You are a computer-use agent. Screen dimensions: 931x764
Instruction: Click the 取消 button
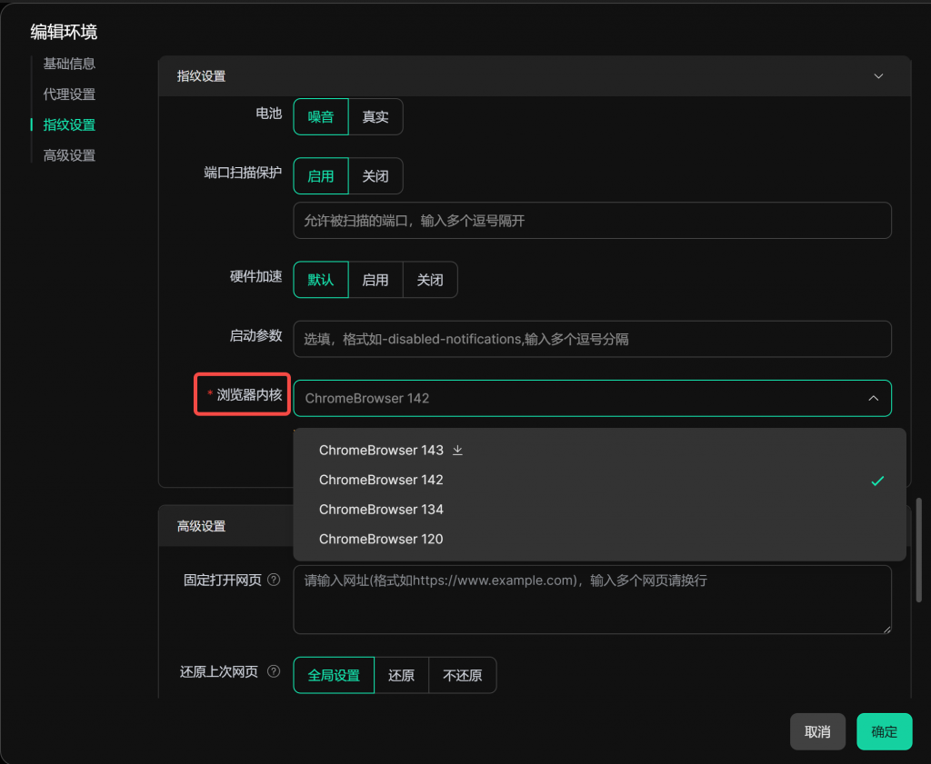click(817, 731)
